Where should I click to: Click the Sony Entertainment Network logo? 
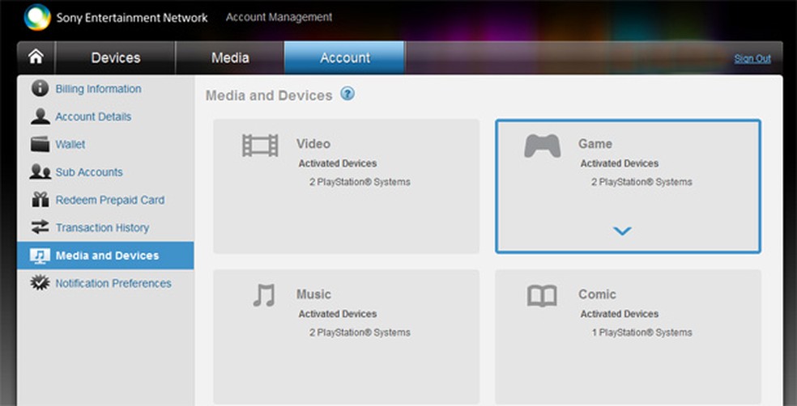coord(38,17)
